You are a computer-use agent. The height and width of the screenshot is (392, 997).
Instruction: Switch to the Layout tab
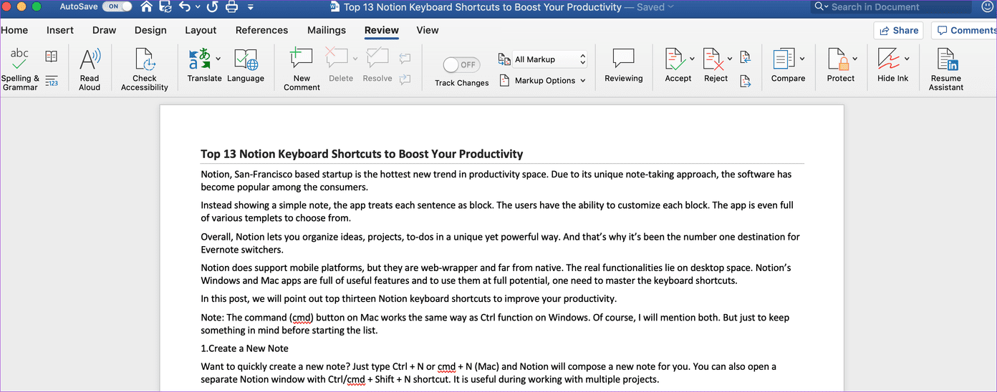201,30
